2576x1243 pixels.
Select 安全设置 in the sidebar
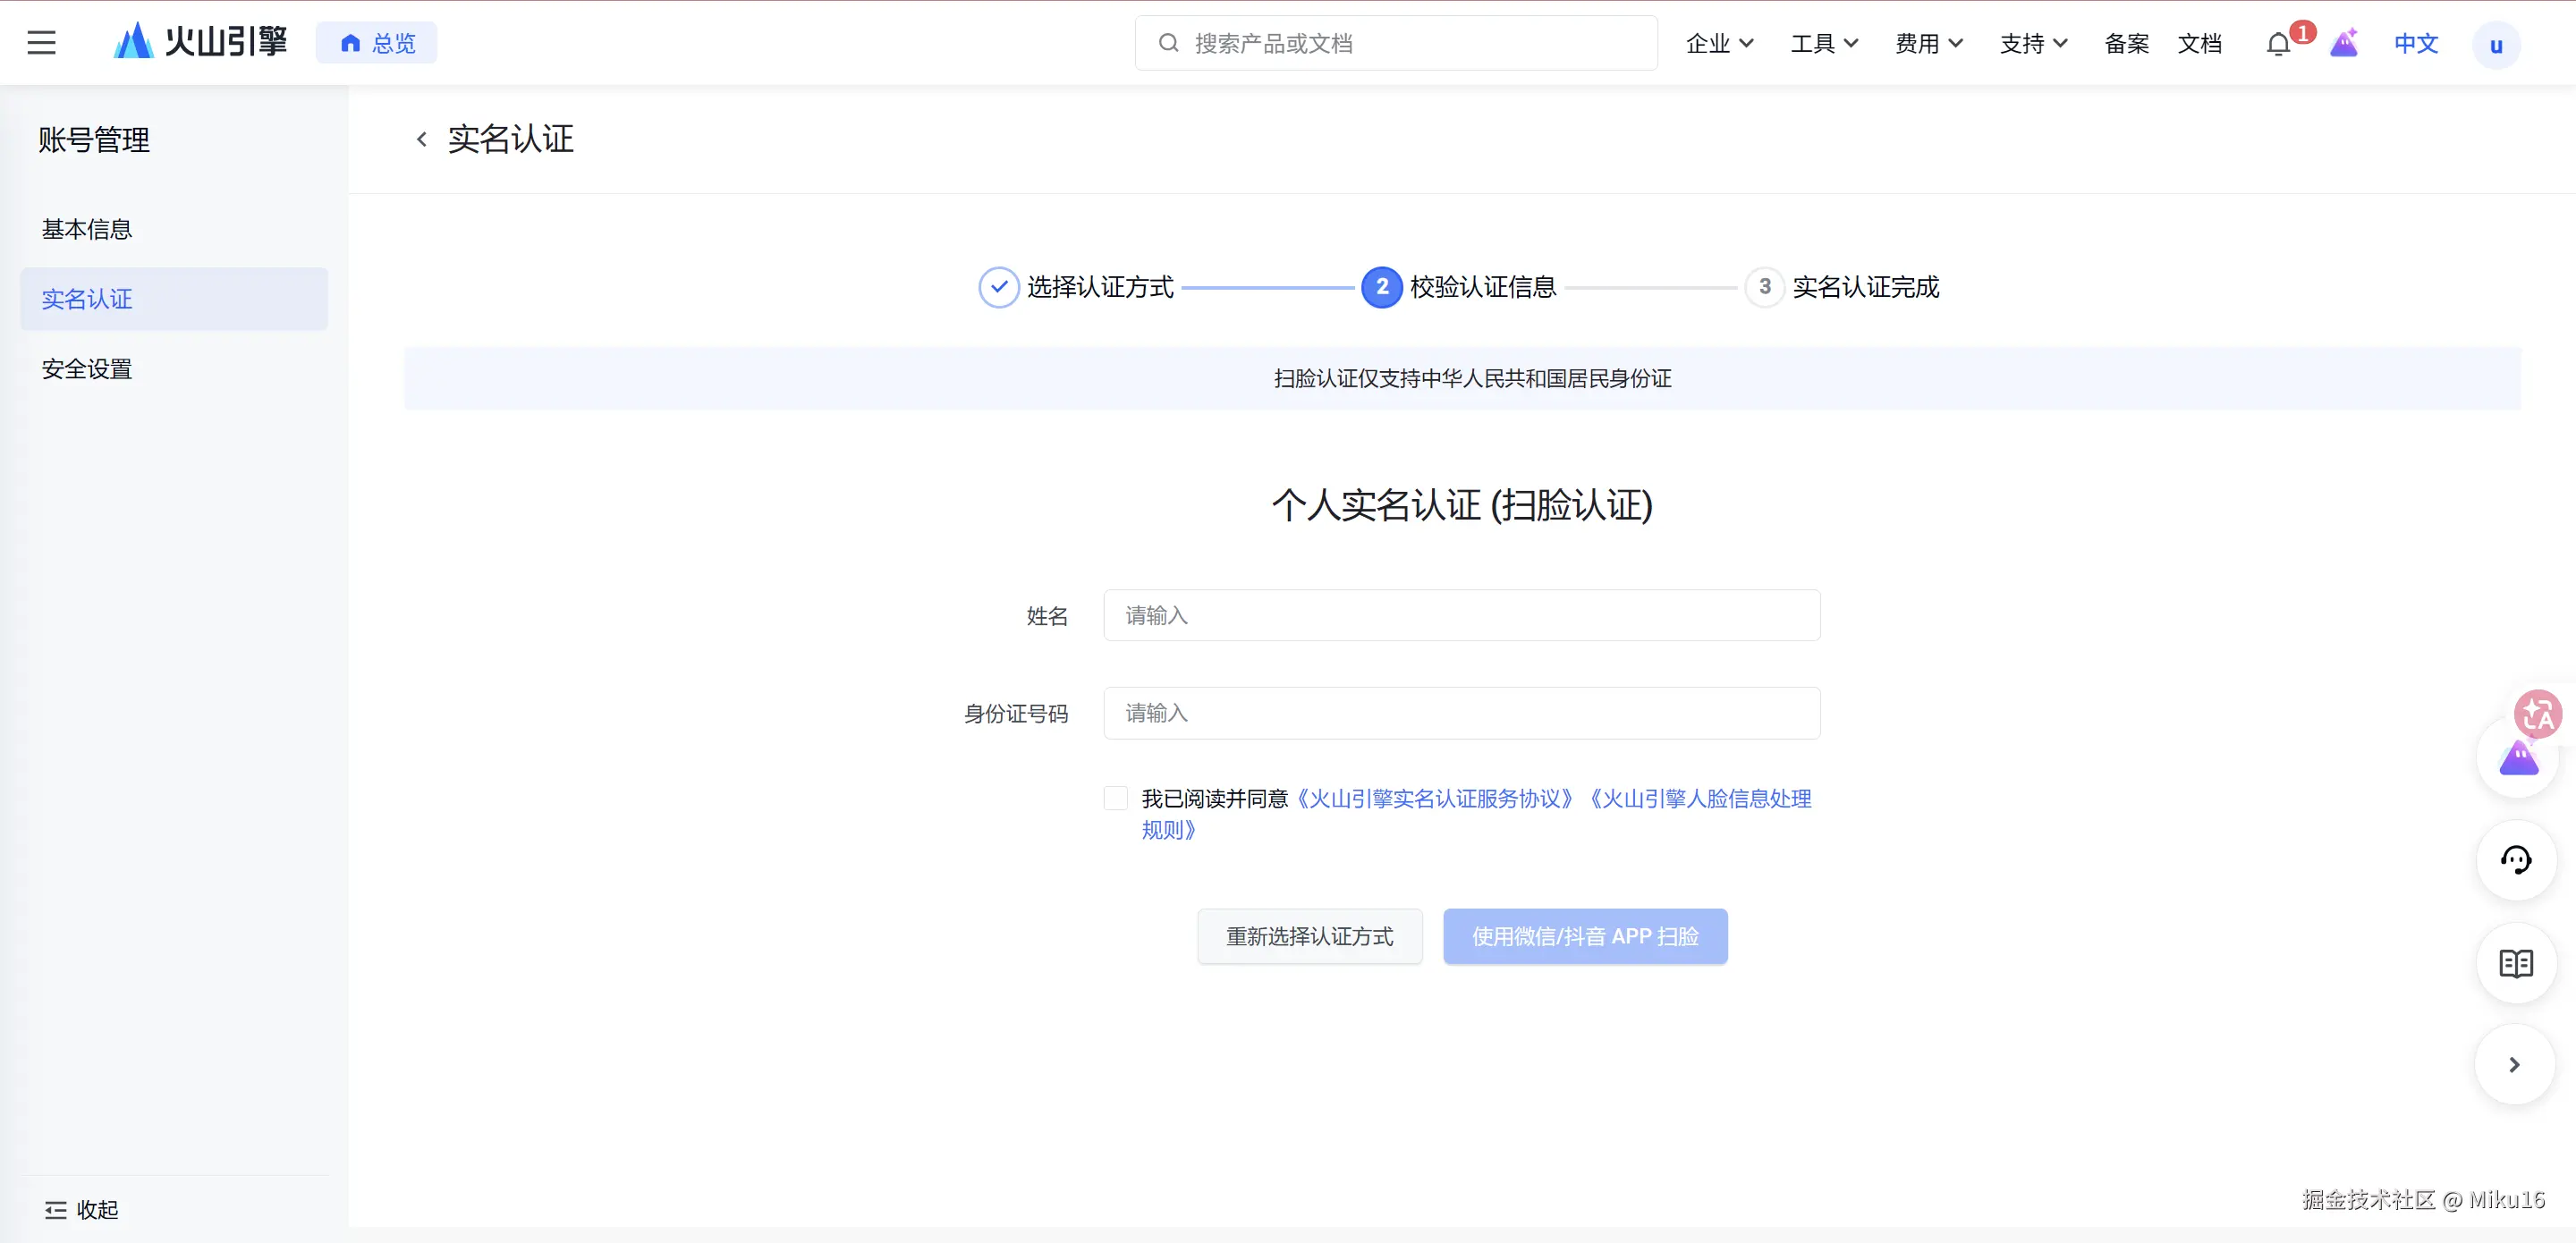pos(87,369)
